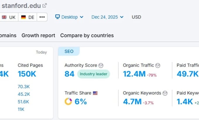The width and height of the screenshot is (199, 120).
Task: Click the globe icon next to Organic Traffic
Action: (x=158, y=65)
